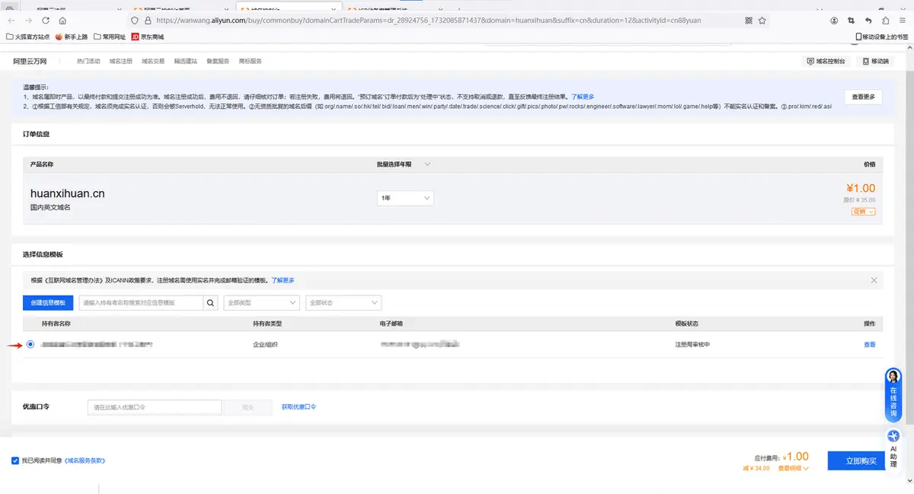Click 了解更多 in the ICANN notice
914x494 pixels.
click(283, 280)
